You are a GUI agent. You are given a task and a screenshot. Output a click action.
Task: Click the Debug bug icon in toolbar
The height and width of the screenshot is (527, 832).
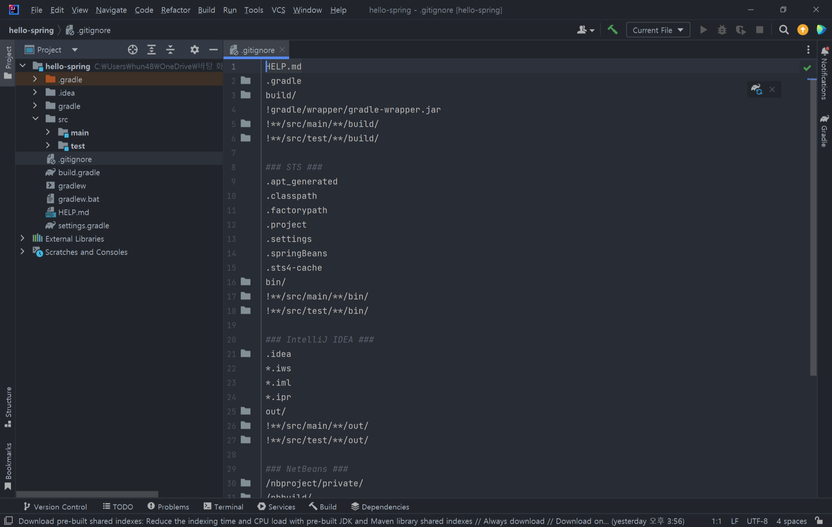722,30
